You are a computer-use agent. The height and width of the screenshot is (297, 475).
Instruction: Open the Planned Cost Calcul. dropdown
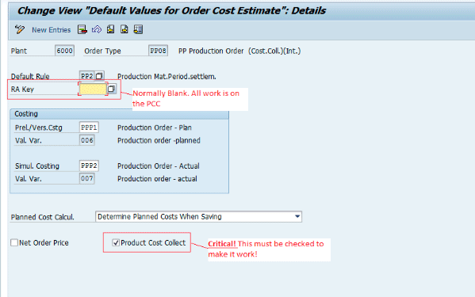[x=297, y=216]
